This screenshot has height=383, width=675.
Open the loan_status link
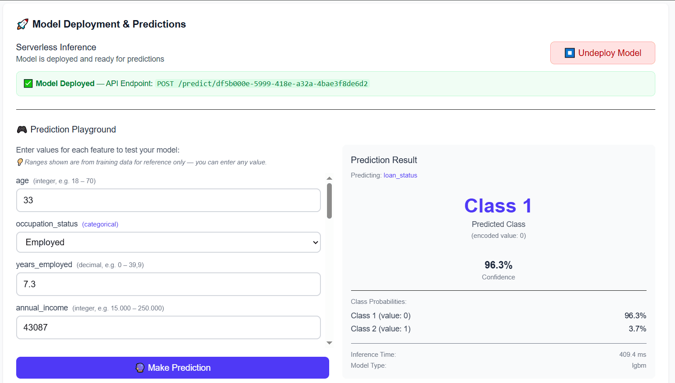point(400,175)
